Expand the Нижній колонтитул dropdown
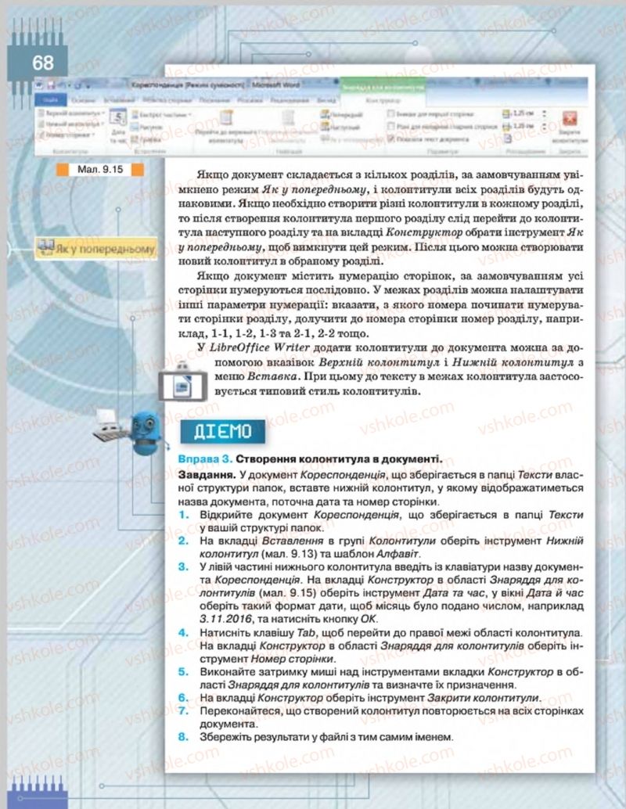Viewport: 626px width, 809px height. (x=71, y=124)
